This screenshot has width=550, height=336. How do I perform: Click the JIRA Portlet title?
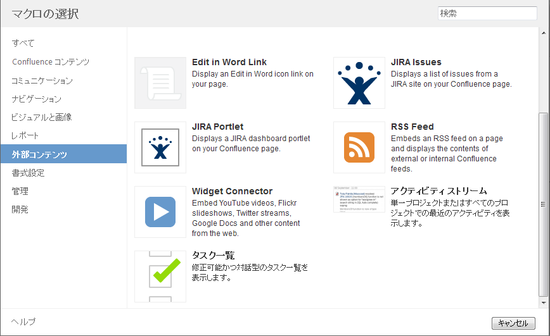point(217,127)
